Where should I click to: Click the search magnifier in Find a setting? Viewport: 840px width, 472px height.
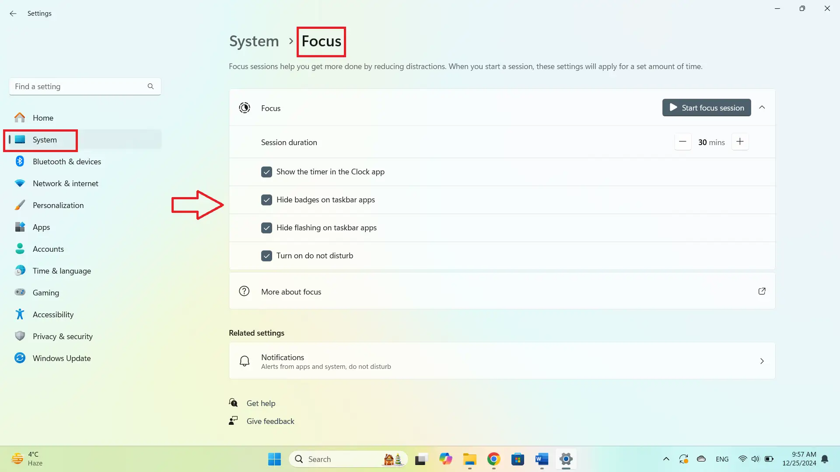click(x=150, y=87)
